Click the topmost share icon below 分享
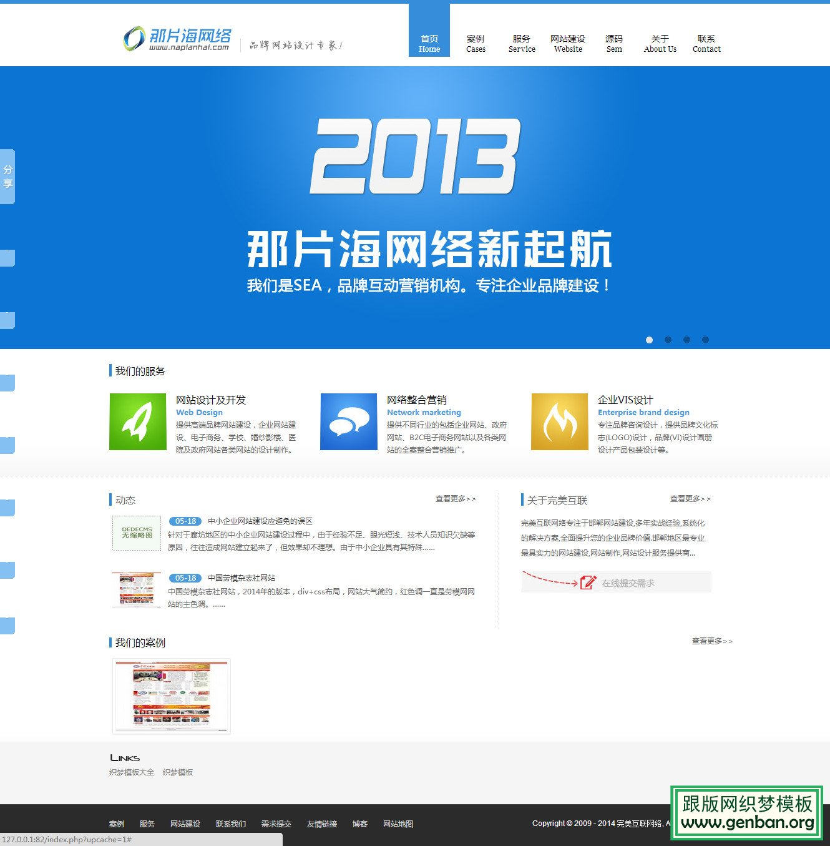This screenshot has height=846, width=830. pos(7,258)
